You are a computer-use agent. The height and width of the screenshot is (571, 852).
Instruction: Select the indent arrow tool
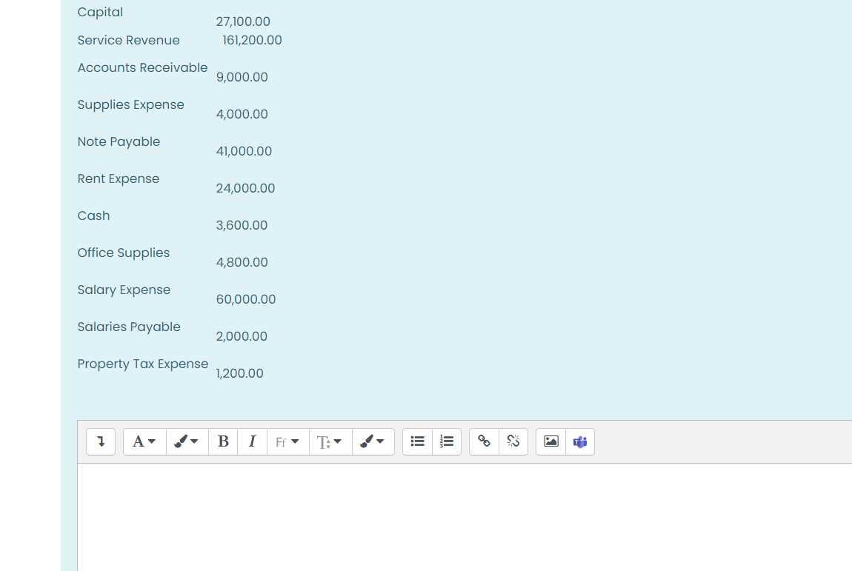click(x=101, y=441)
